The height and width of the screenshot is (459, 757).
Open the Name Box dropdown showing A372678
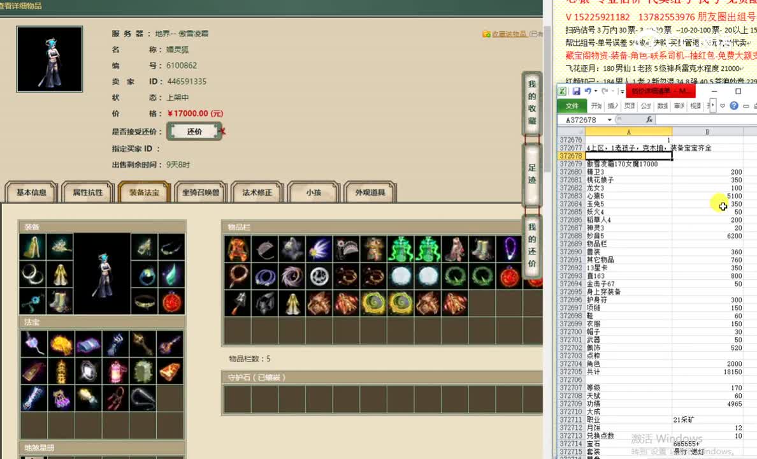[610, 119]
